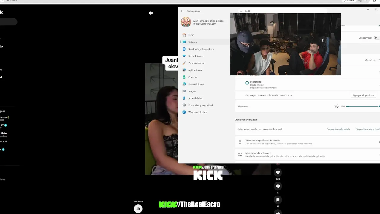Click the user profile avatar picture
This screenshot has width=380, height=214.
[x=186, y=22]
